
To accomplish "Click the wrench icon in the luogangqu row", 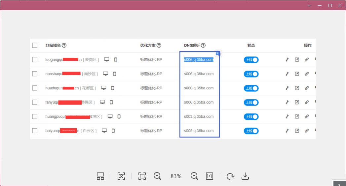I will click(x=287, y=60).
